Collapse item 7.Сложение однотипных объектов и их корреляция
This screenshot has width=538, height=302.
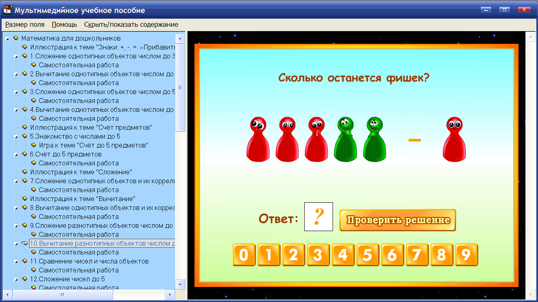coord(16,181)
